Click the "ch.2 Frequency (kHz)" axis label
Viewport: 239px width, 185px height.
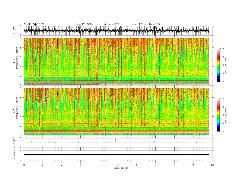click(16, 108)
